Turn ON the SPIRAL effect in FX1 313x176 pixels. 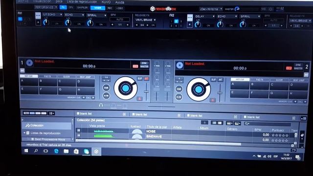click(101, 24)
